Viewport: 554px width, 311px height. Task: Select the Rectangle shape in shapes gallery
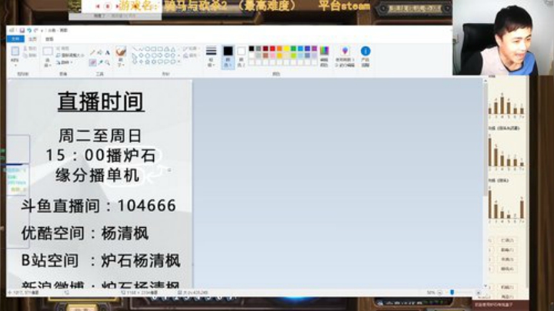pyautogui.click(x=155, y=49)
